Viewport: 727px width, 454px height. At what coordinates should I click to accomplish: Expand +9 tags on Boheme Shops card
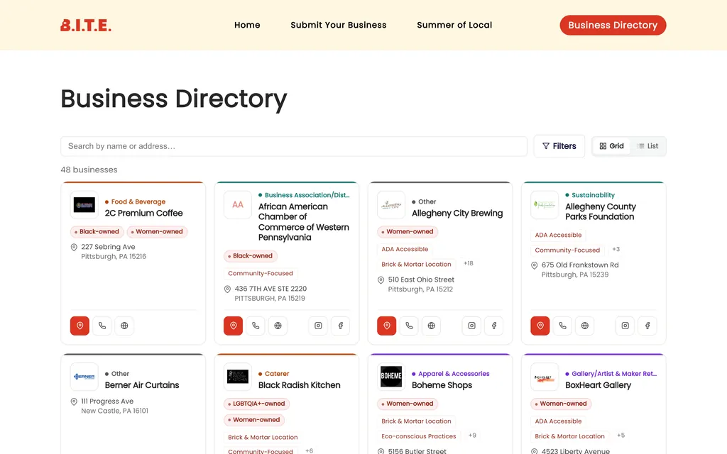[472, 436]
